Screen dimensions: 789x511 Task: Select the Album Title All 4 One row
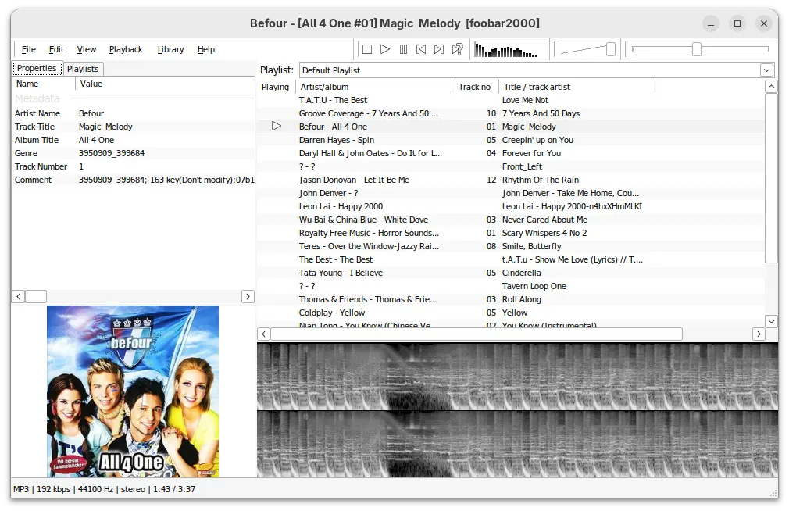click(x=134, y=140)
